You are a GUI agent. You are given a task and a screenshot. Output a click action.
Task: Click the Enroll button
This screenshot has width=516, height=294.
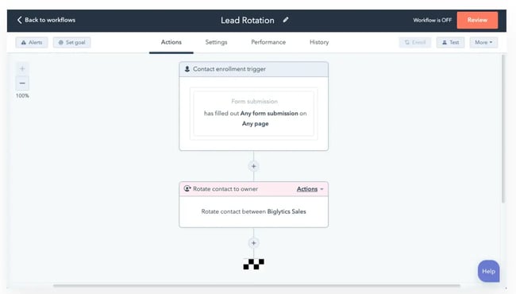tap(415, 42)
